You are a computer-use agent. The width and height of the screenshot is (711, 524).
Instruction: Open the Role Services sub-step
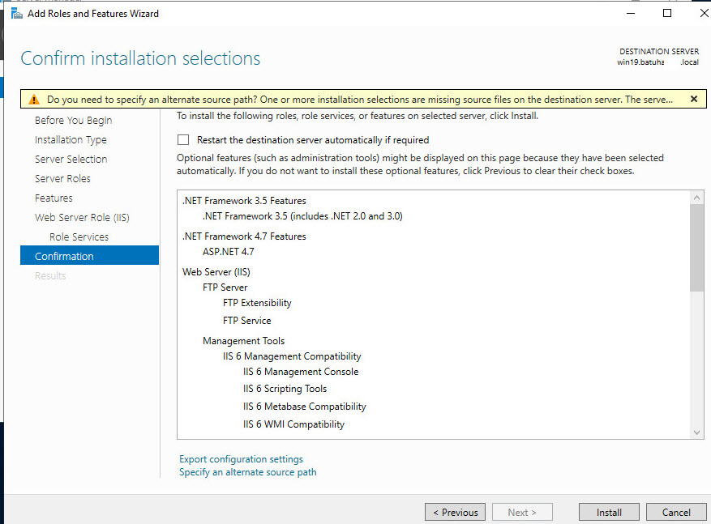click(x=79, y=237)
